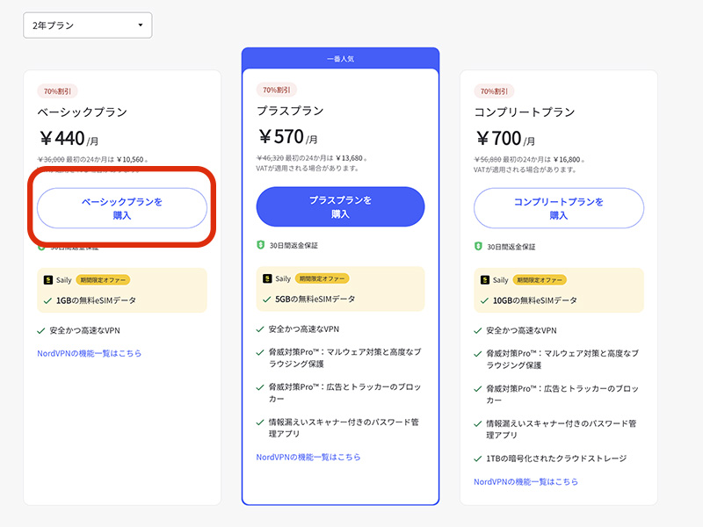Viewport: 703px width, 527px height.
Task: Click checkmark next to 1TB cloud storage feature
Action: click(478, 458)
